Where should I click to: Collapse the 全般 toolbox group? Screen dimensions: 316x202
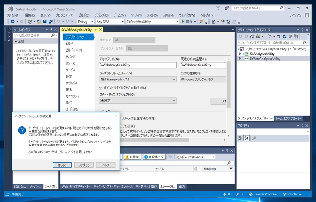[16, 41]
